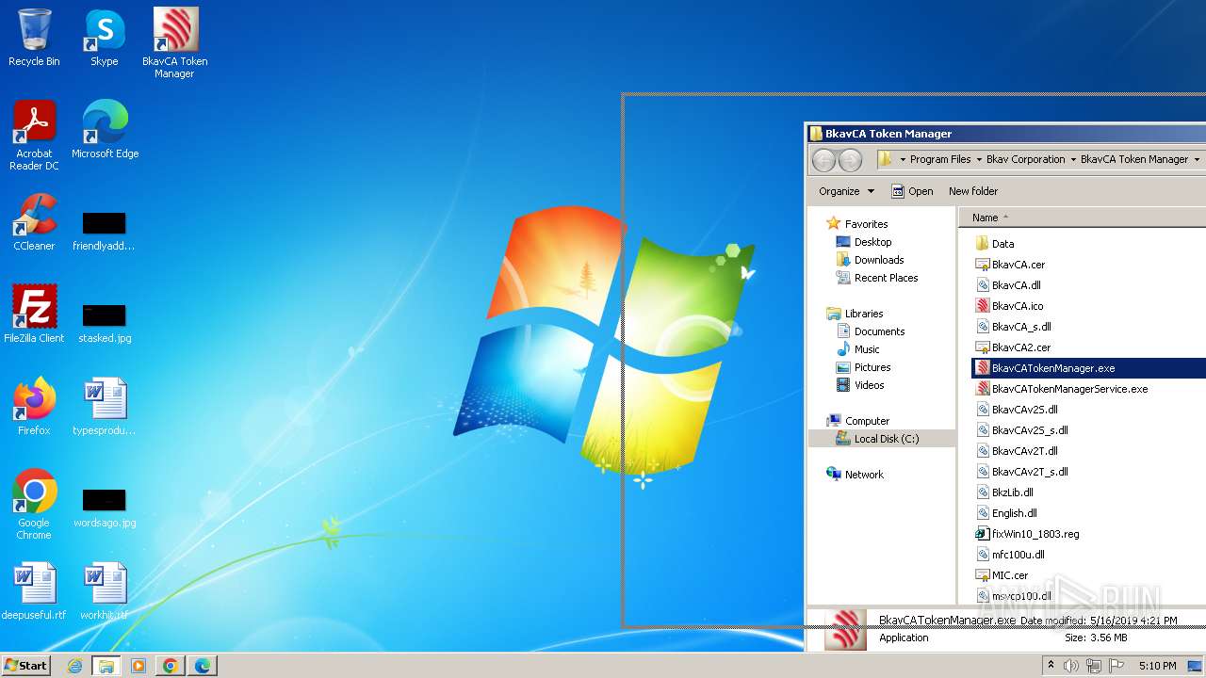This screenshot has height=678, width=1206.
Task: Open the Recycle Bin desktop icon
Action: coord(34,38)
